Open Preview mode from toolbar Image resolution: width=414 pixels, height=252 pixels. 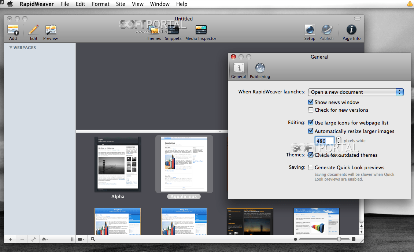pyautogui.click(x=51, y=30)
